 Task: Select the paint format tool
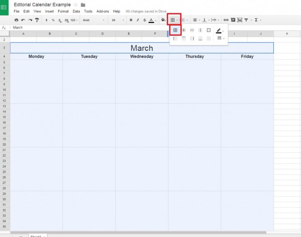coord(37,20)
